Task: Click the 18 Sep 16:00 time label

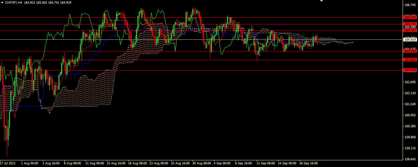Action: pos(308,163)
